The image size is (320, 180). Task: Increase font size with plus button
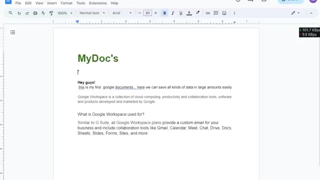(155, 13)
